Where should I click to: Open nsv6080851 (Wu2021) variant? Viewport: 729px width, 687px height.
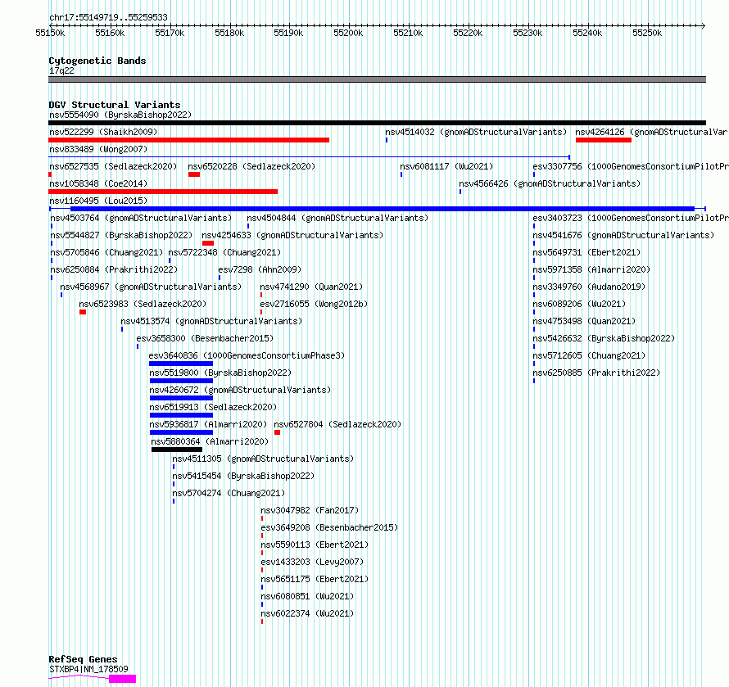pos(307,596)
